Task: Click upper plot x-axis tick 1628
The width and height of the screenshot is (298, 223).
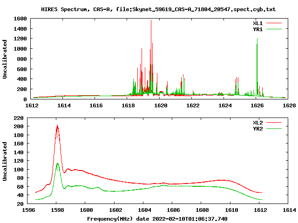Action: coord(289,105)
